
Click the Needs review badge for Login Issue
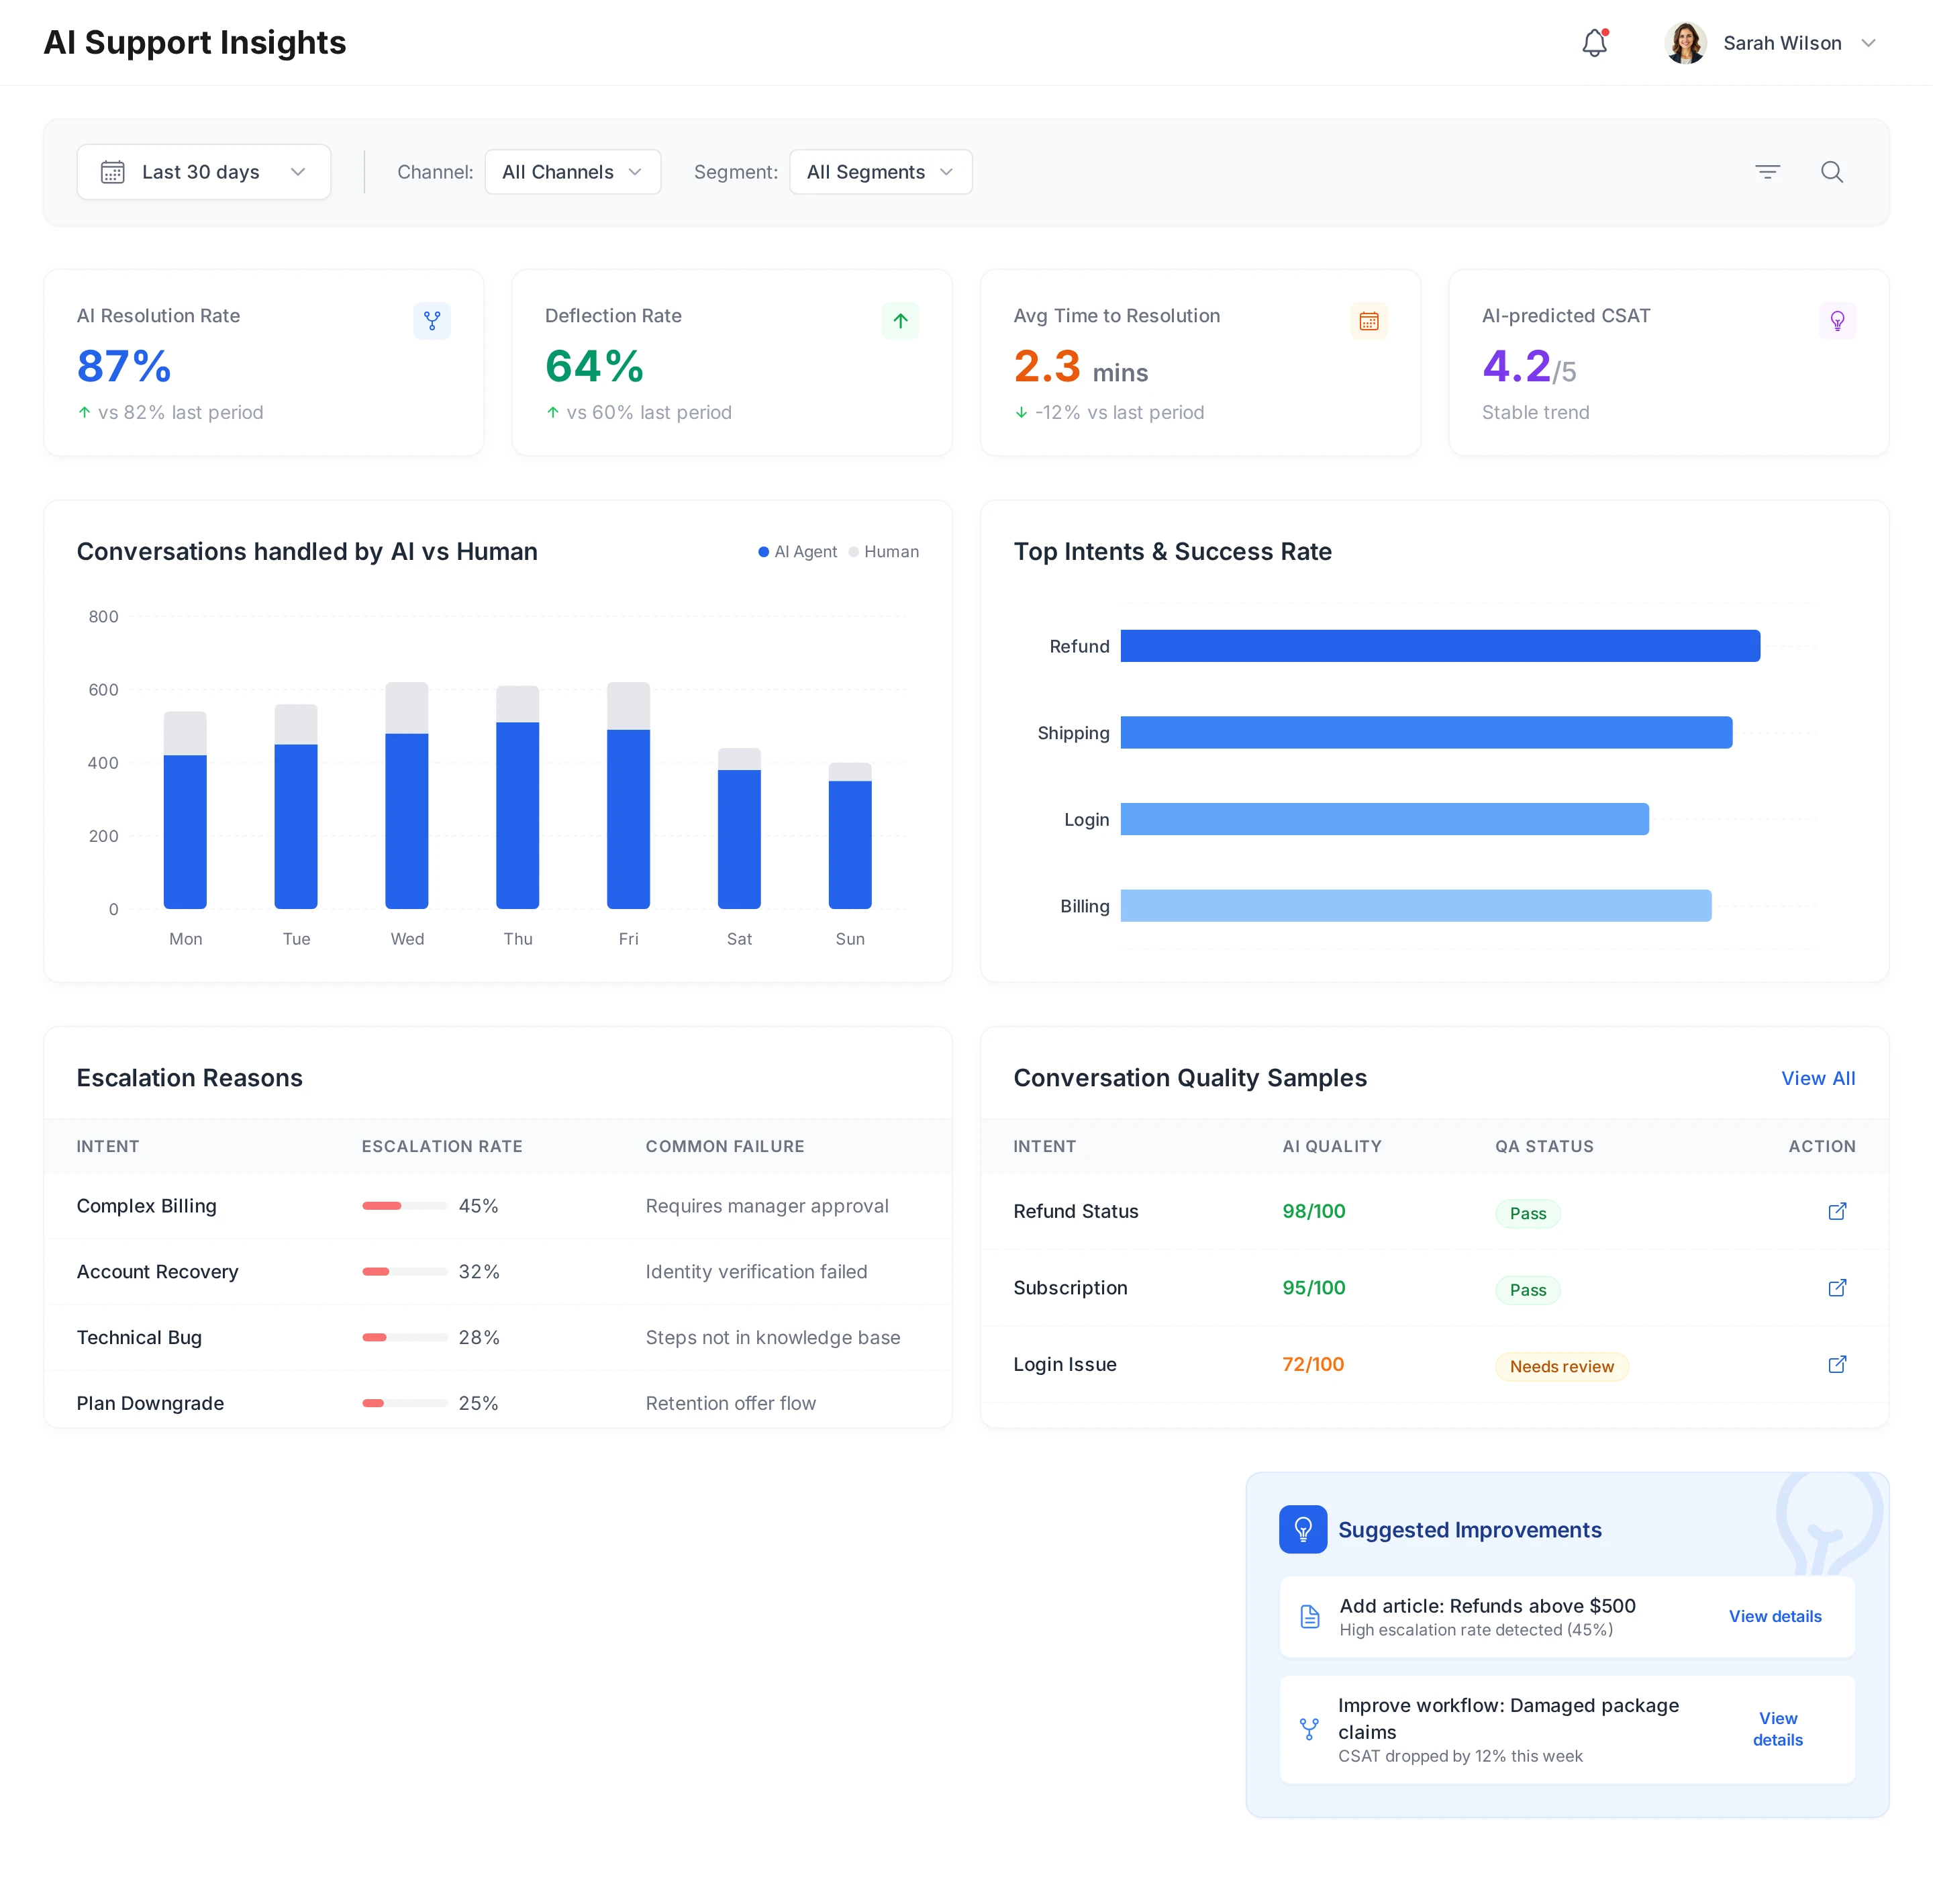[1561, 1366]
